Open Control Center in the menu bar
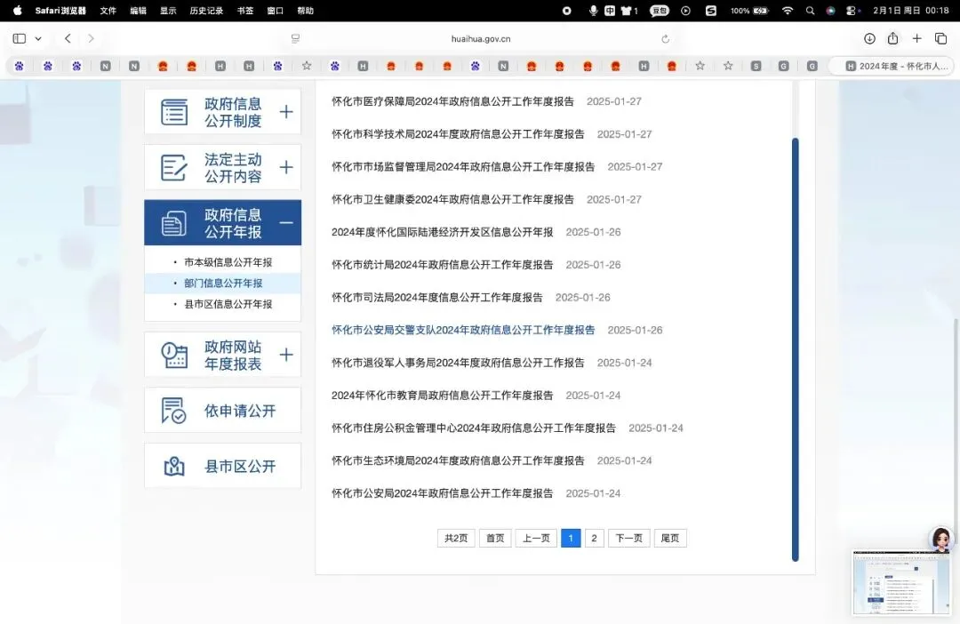The height and width of the screenshot is (624, 960). [852, 11]
